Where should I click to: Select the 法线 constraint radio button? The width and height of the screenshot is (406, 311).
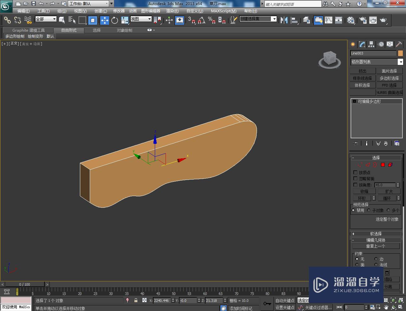pos(376,265)
